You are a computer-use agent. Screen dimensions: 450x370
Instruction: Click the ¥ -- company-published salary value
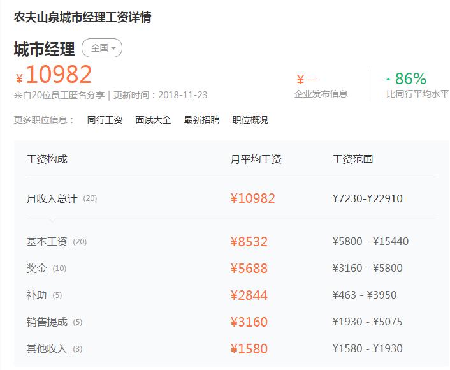tap(307, 79)
